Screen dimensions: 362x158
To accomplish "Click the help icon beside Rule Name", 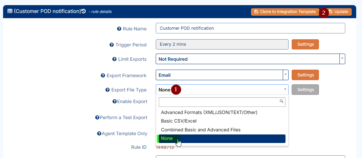I will [x=119, y=29].
